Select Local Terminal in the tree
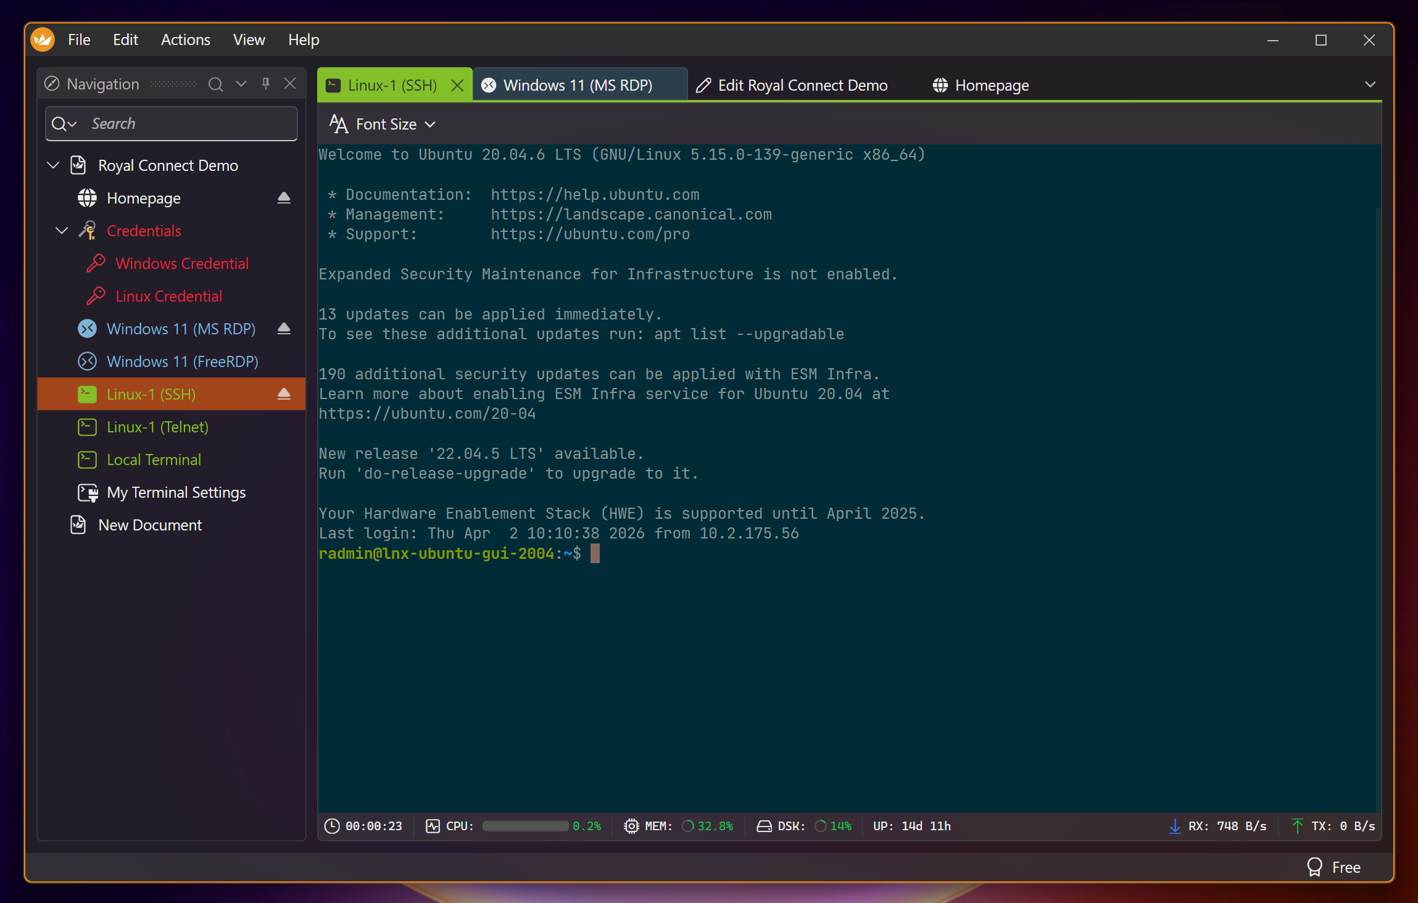 click(x=154, y=460)
